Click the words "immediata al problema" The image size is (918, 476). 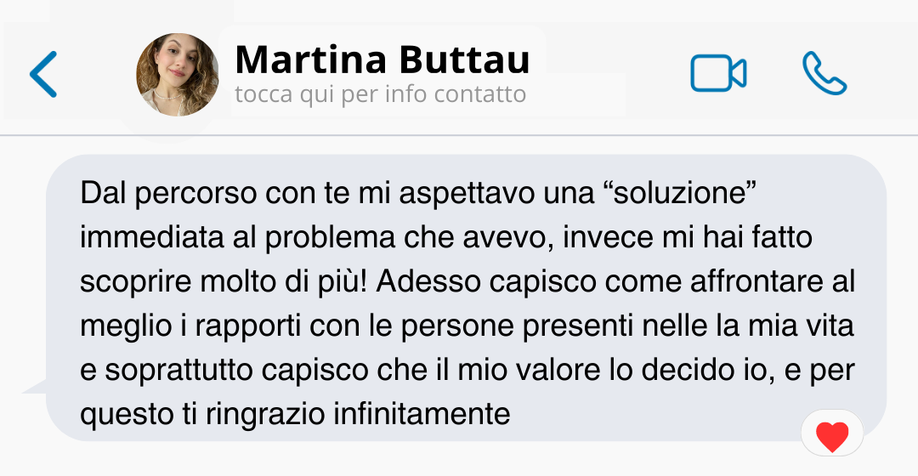pyautogui.click(x=237, y=237)
